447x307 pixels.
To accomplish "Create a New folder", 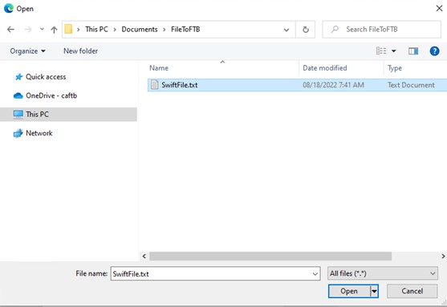I will (x=81, y=51).
